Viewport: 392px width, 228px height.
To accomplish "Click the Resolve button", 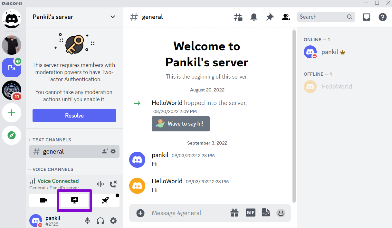I will [x=74, y=116].
